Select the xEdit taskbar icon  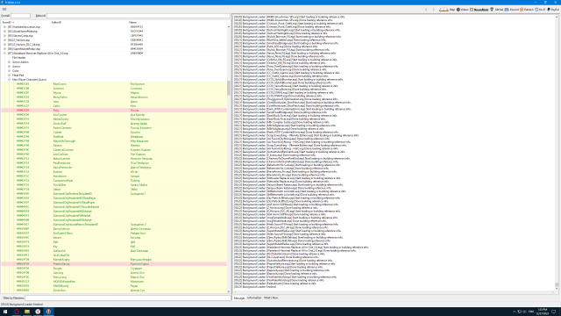tap(48, 312)
